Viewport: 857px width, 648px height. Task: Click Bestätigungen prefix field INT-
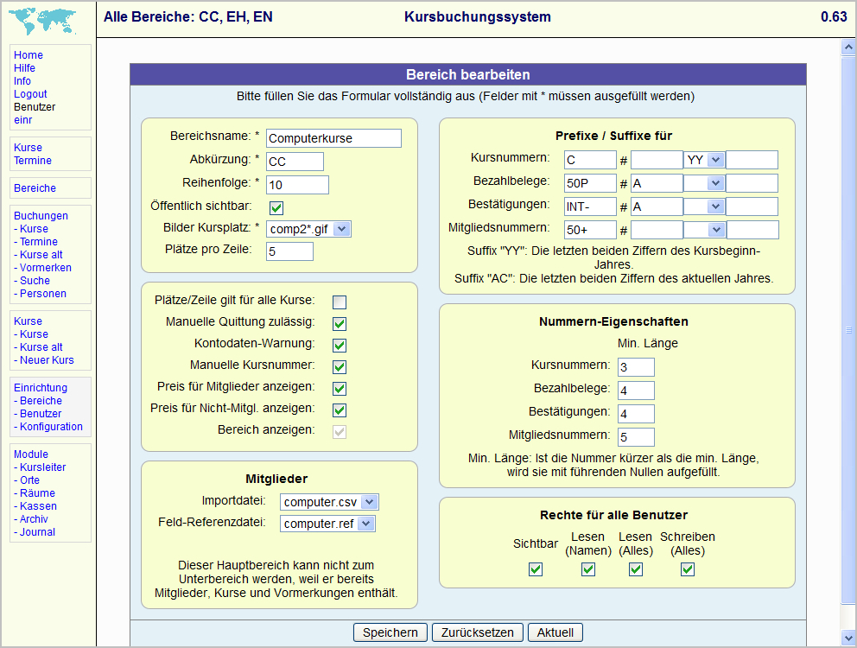590,206
